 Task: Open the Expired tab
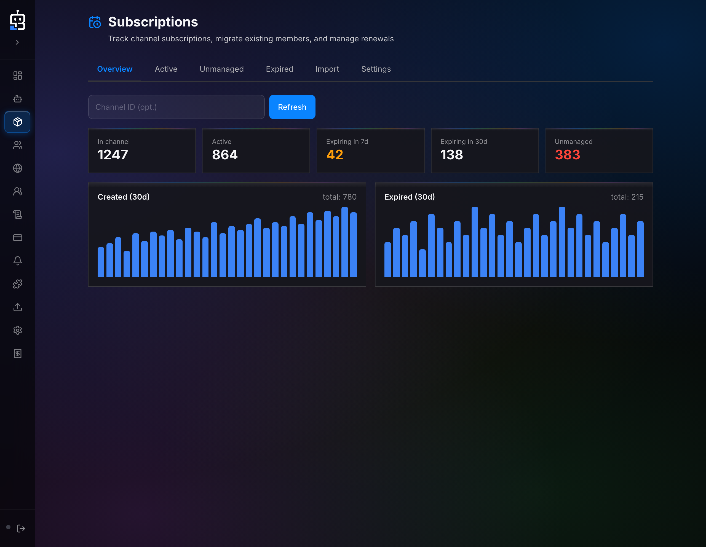279,69
